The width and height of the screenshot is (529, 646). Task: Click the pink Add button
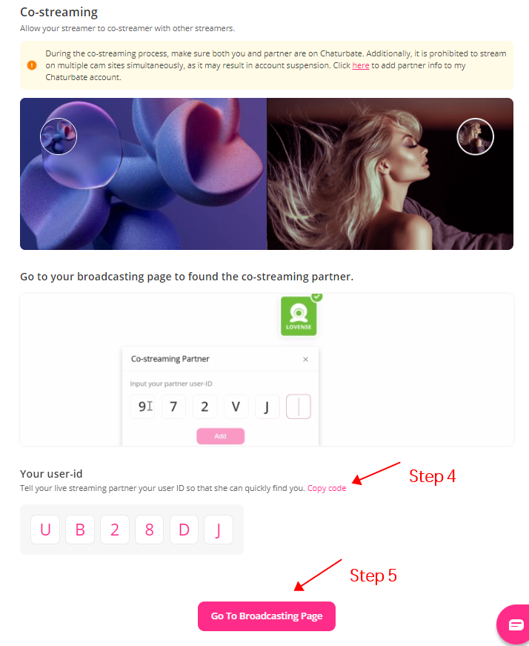pos(221,436)
